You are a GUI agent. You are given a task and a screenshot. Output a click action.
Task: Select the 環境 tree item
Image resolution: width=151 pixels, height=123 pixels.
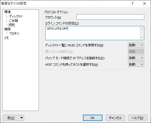pos(7,12)
